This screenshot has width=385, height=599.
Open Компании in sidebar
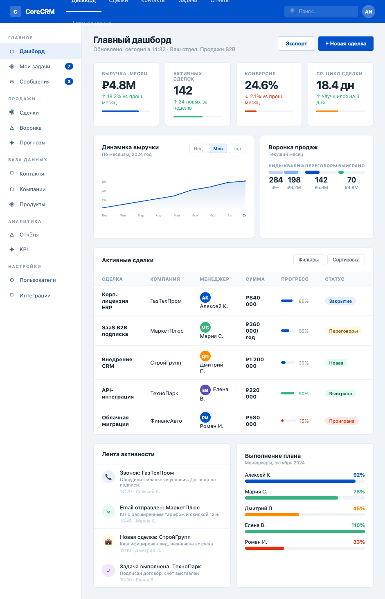(41, 189)
